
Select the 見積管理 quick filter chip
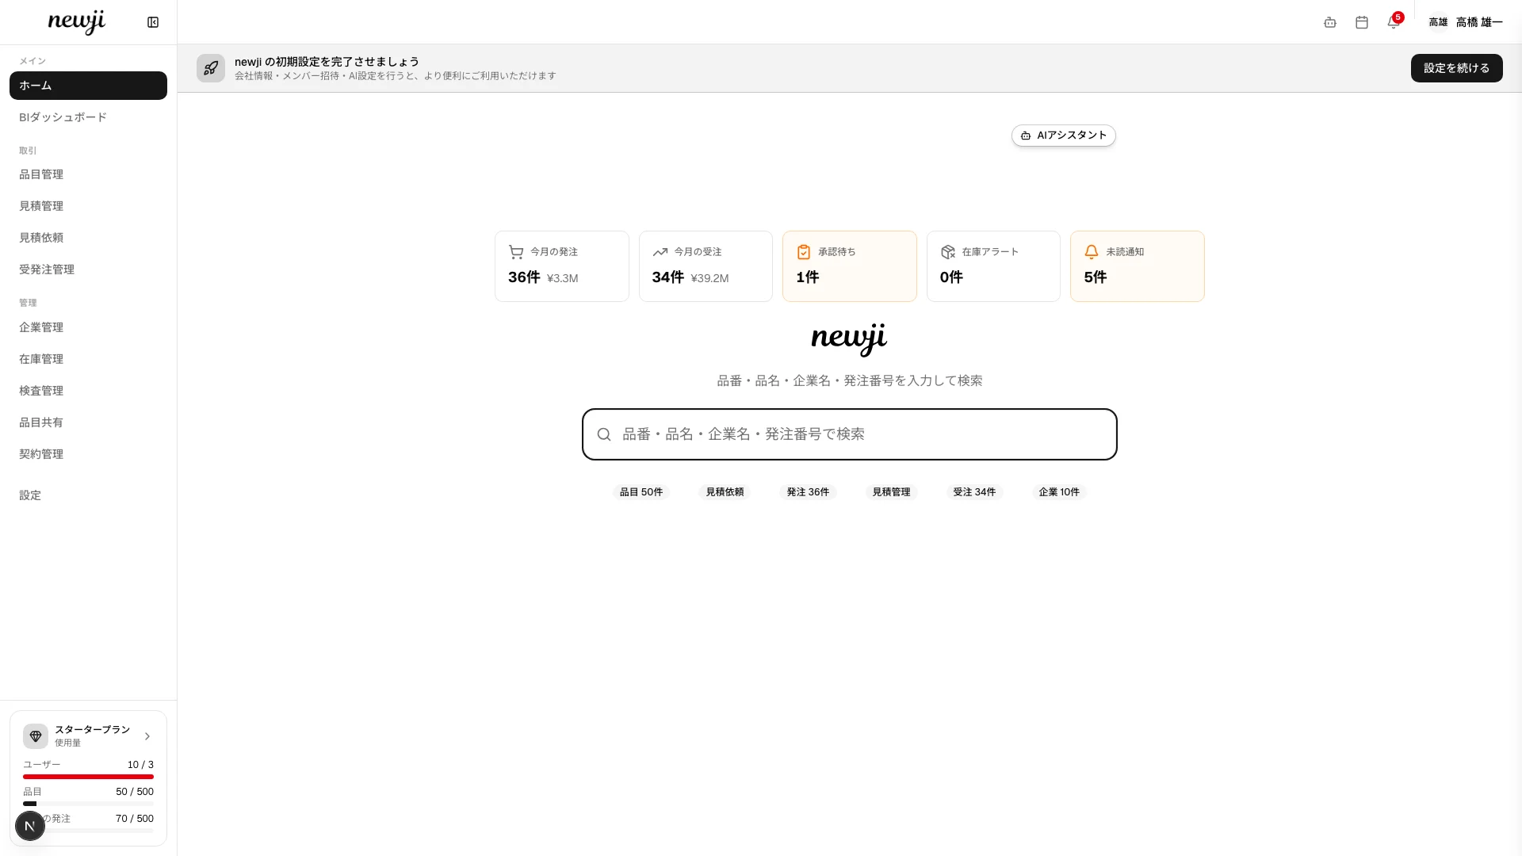pyautogui.click(x=891, y=492)
